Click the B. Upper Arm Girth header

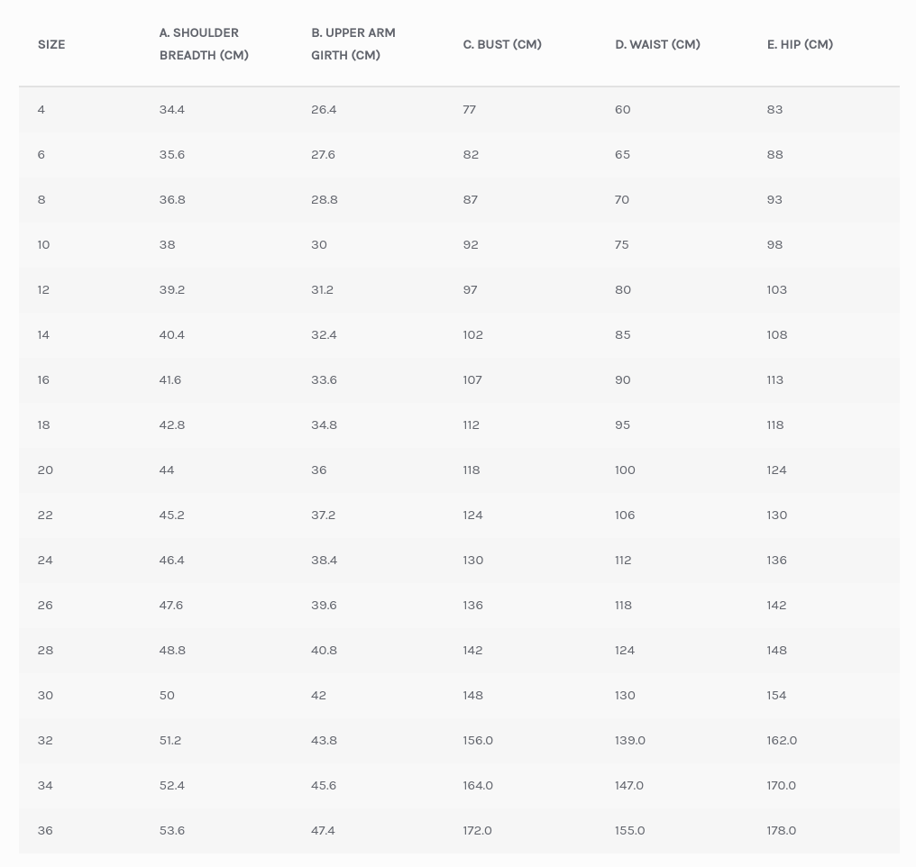pyautogui.click(x=353, y=44)
